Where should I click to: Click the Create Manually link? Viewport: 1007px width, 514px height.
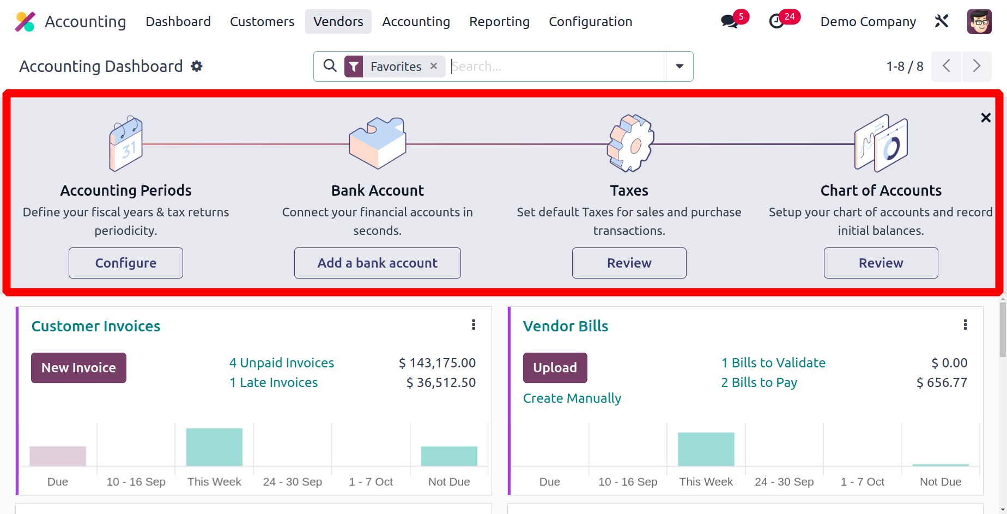tap(572, 398)
